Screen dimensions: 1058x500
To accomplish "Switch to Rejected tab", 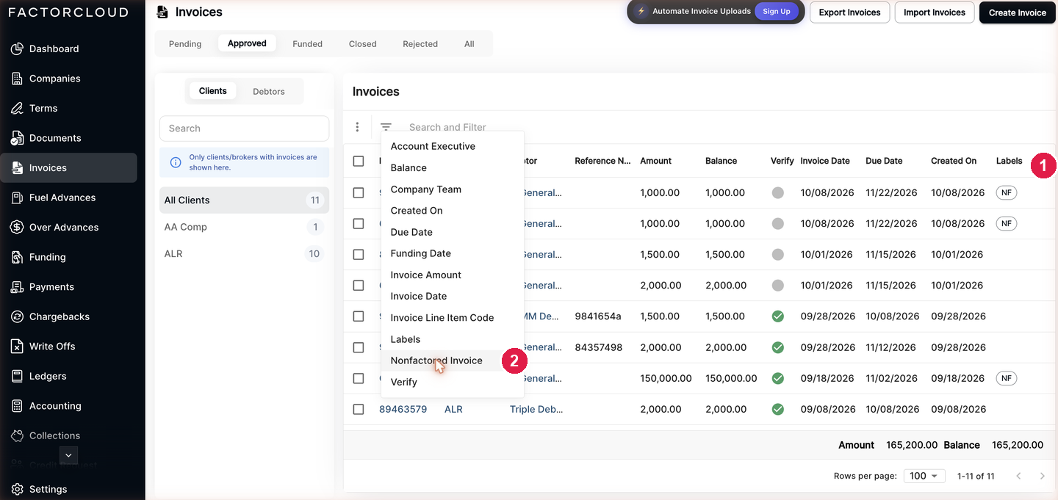I will tap(420, 43).
